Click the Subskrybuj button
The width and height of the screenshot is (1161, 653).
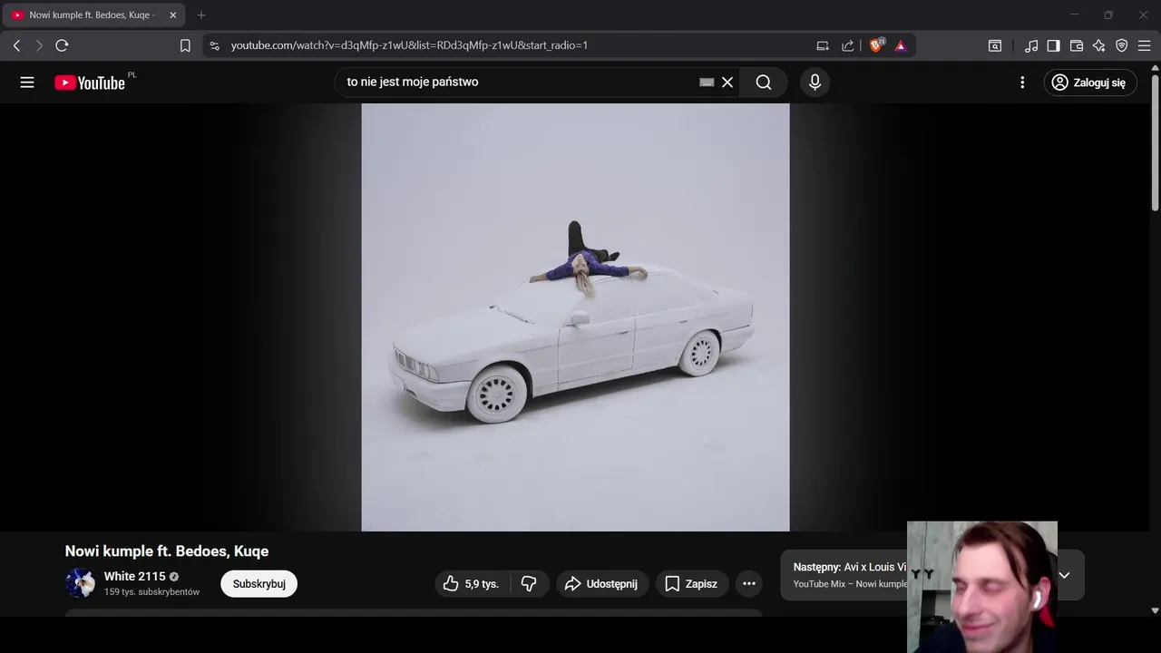259,584
